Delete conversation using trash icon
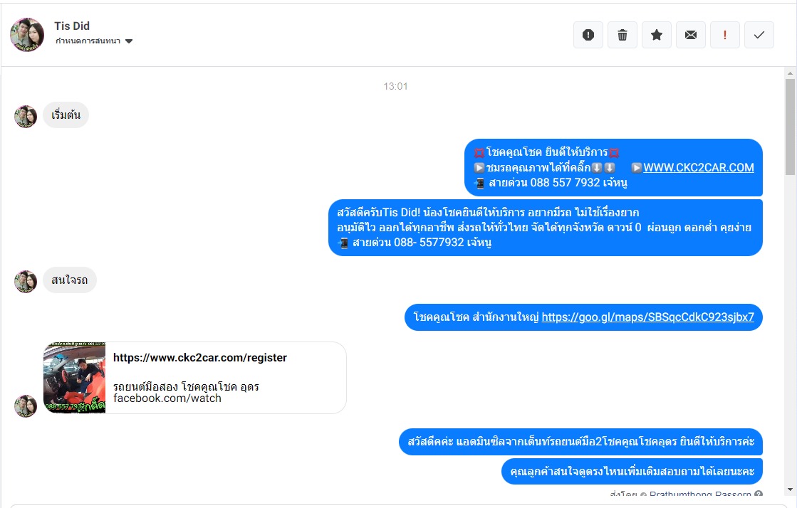 tap(623, 35)
